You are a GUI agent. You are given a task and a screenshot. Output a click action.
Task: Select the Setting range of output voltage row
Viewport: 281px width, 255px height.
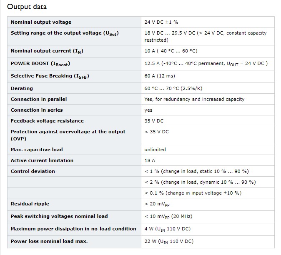click(x=141, y=36)
